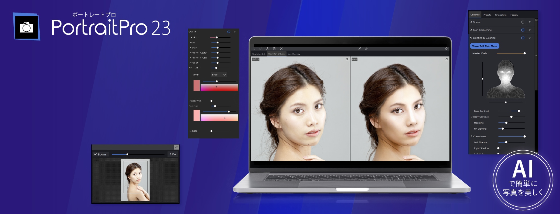Click the Master Fade slider handle
Screen dimensions: 560x214
click(x=525, y=53)
